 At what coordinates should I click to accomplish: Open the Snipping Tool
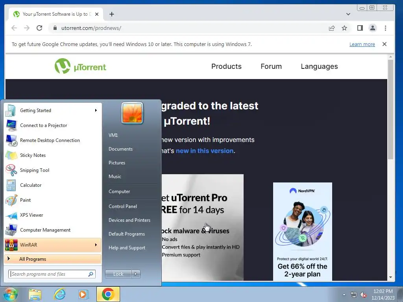(53, 170)
